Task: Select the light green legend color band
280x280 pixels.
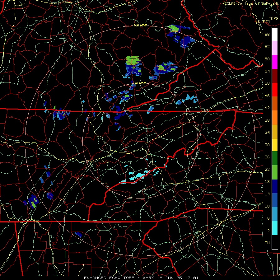Action: [275, 172]
